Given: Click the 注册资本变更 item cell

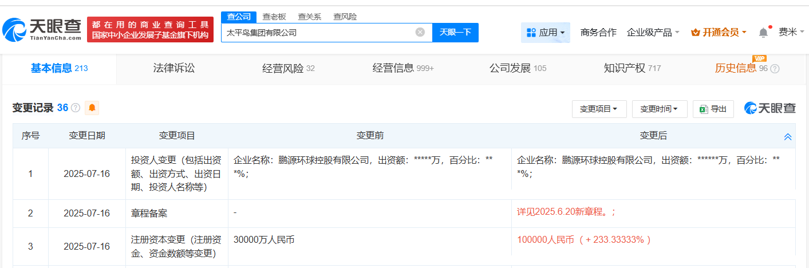Looking at the screenshot, I should point(177,247).
